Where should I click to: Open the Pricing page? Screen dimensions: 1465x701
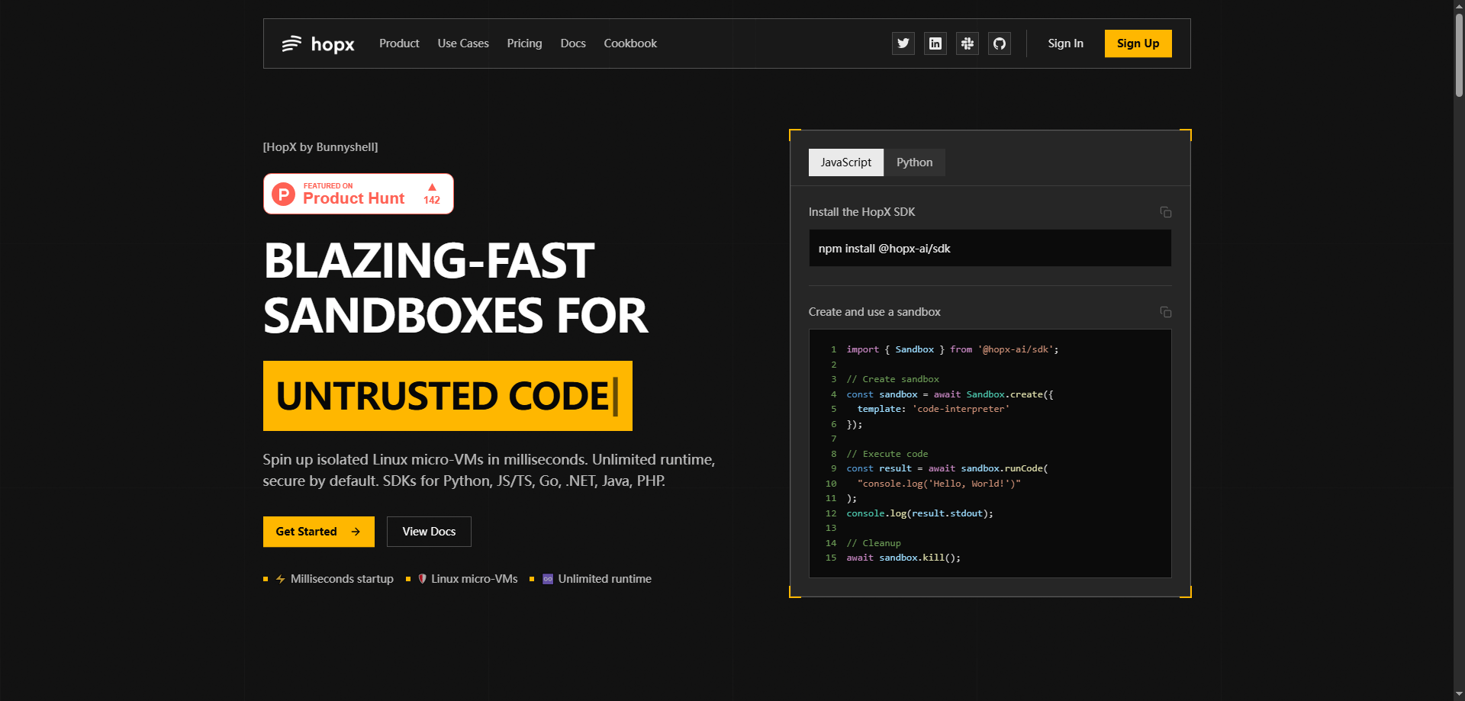(524, 43)
